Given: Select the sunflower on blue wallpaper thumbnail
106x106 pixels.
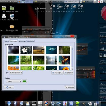Looking at the screenshot, I should [64, 68].
